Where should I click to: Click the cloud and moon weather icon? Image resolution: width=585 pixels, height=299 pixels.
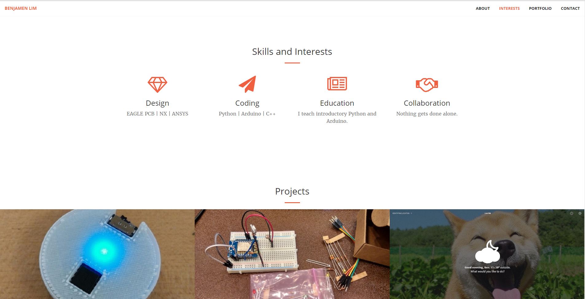click(x=487, y=252)
